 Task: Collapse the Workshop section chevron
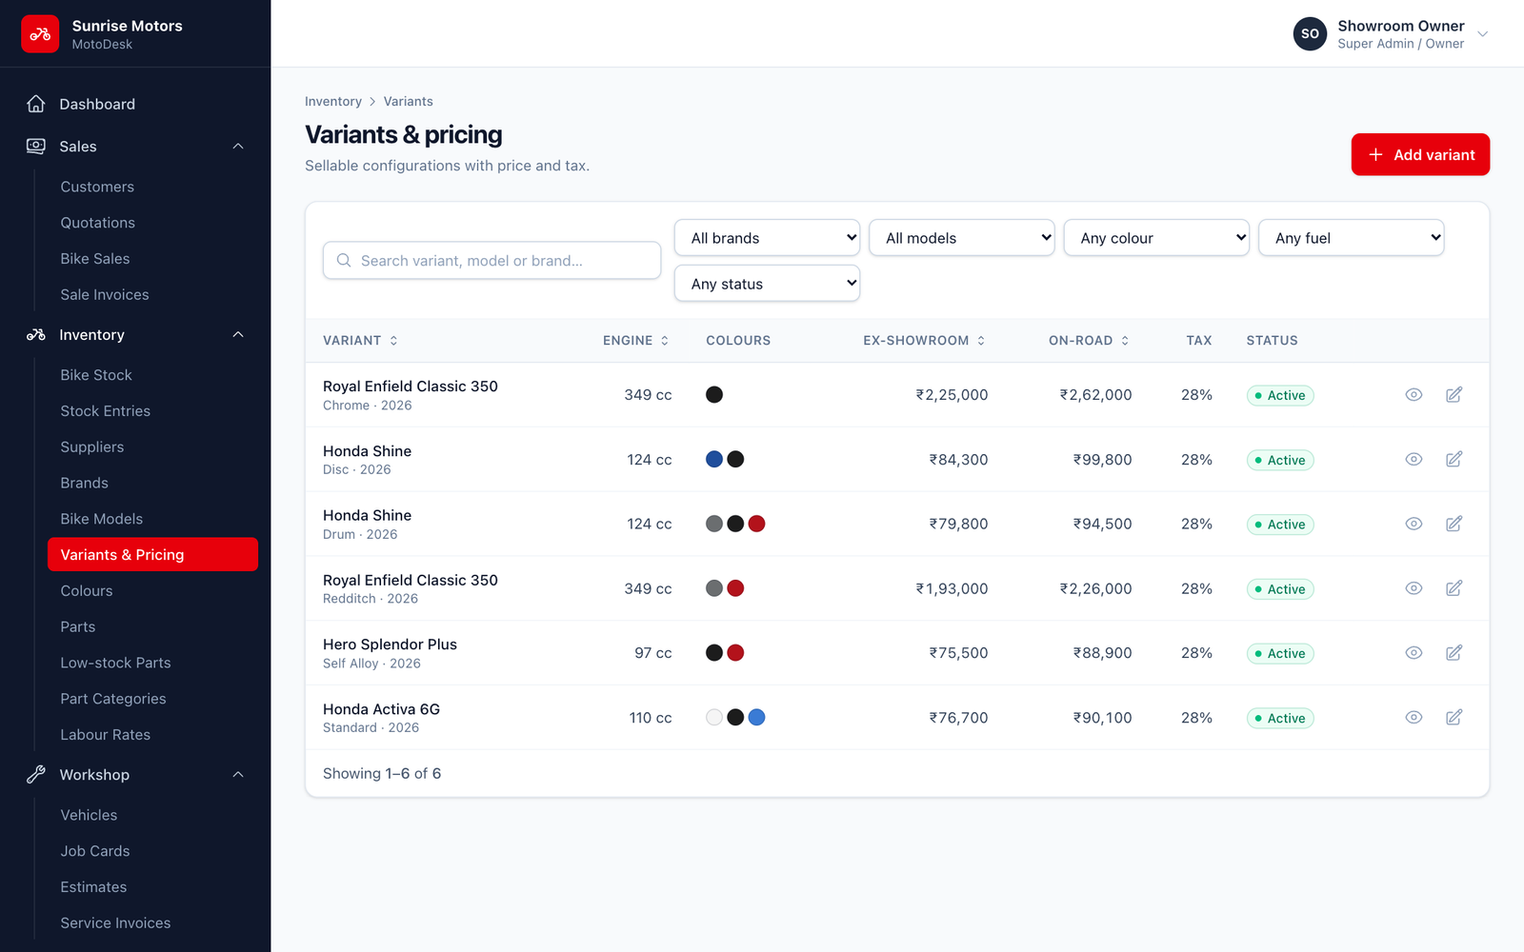238,775
